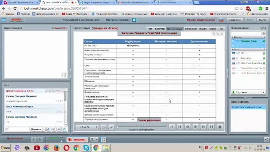Click the users search field

coord(246,33)
